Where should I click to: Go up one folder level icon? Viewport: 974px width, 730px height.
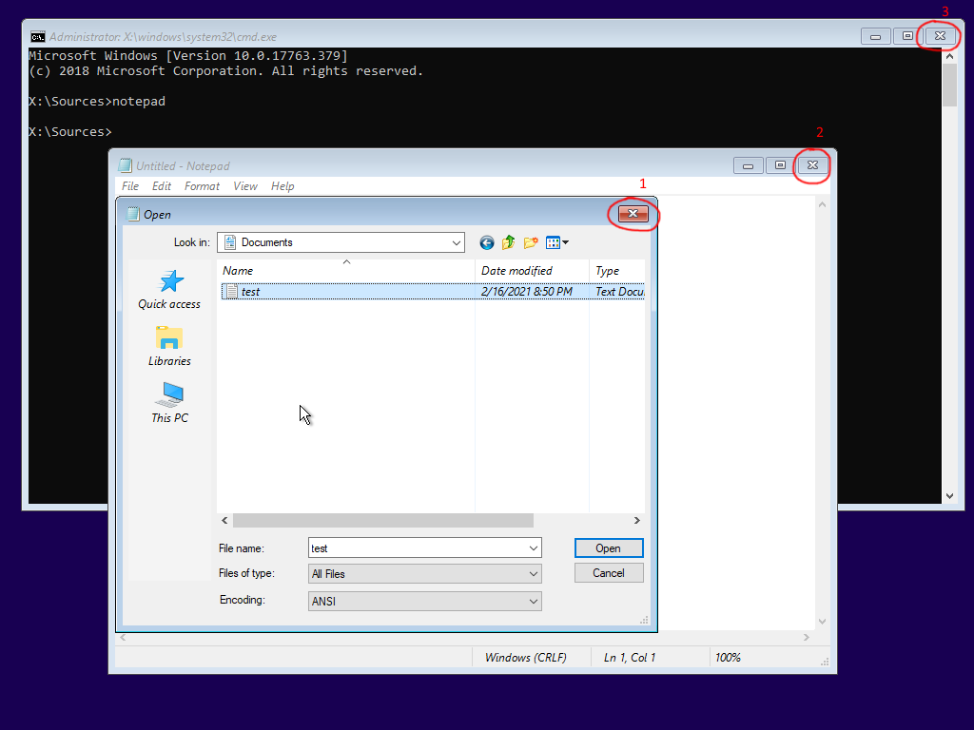[508, 242]
